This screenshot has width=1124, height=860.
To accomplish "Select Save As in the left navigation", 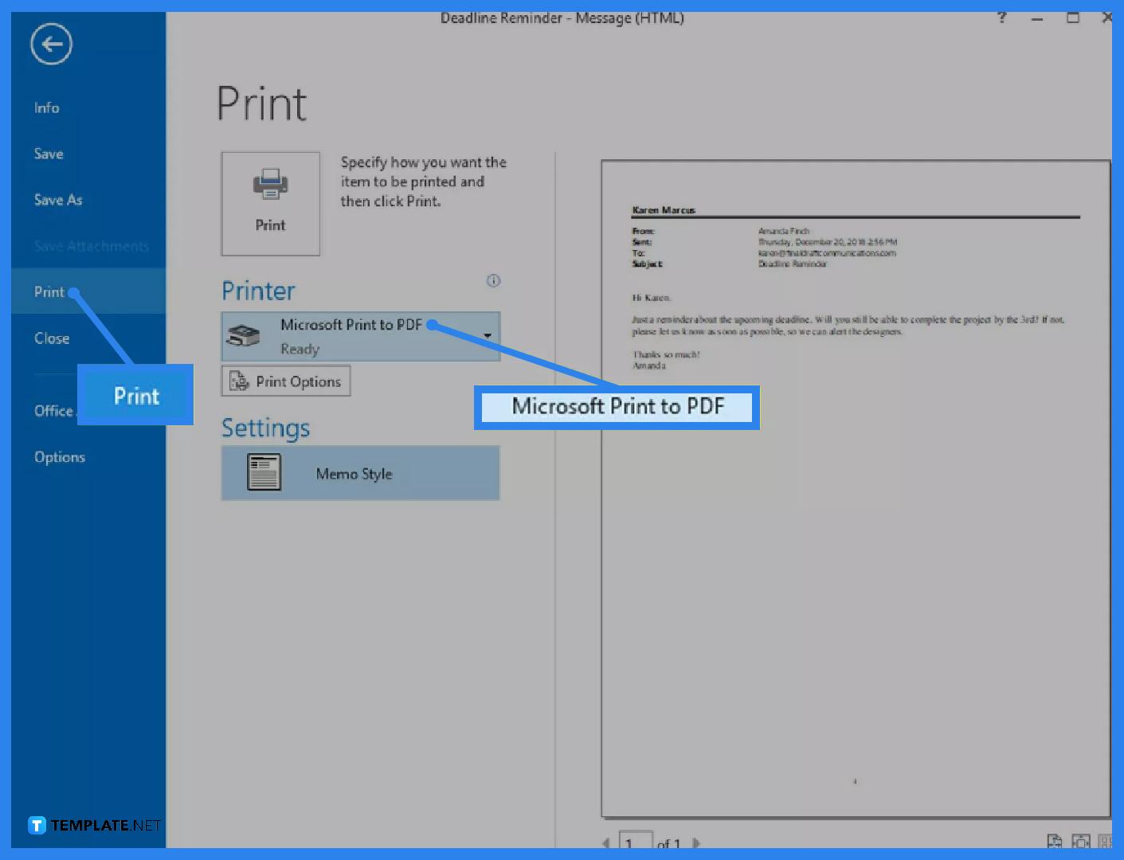I will click(x=57, y=200).
